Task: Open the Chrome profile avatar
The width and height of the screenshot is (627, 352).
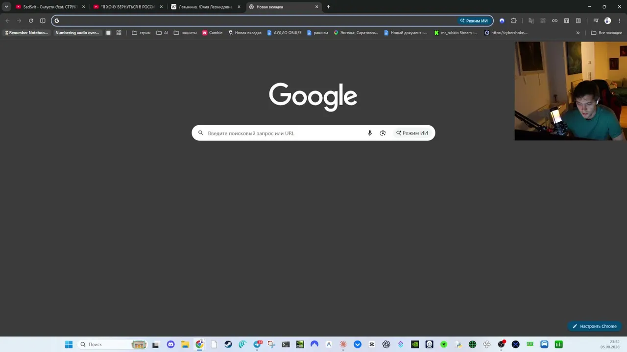Action: 608,21
